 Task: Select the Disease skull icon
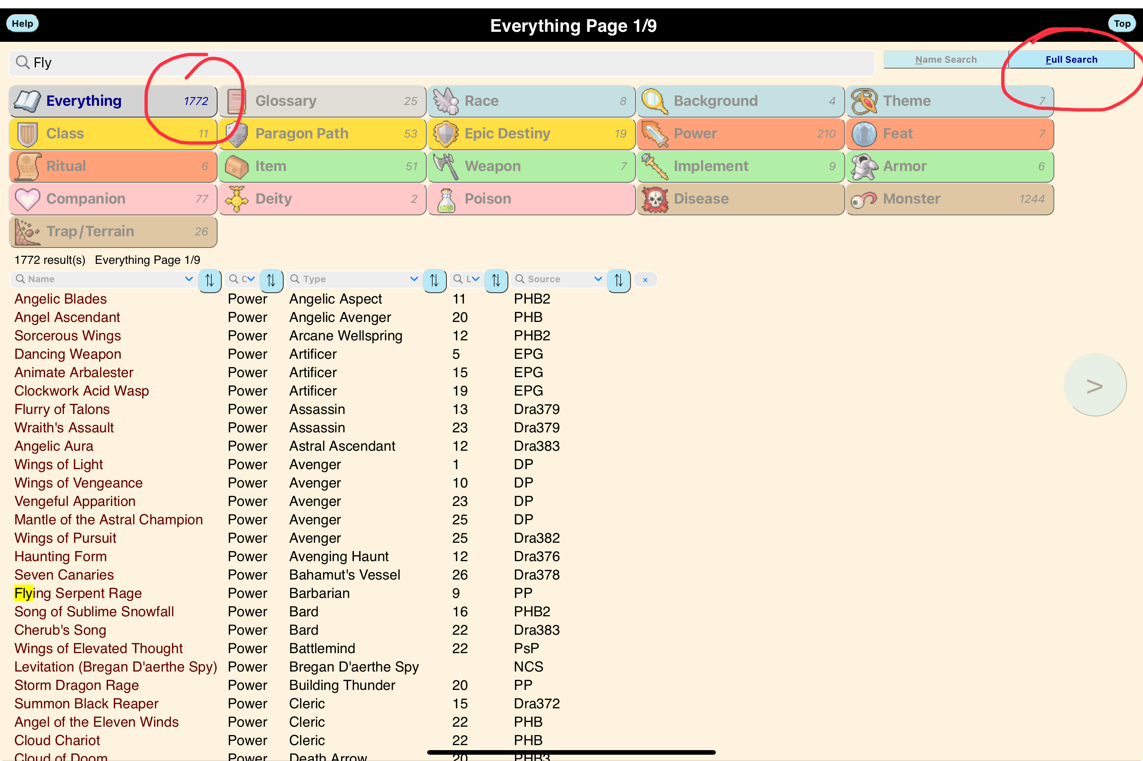tap(655, 199)
